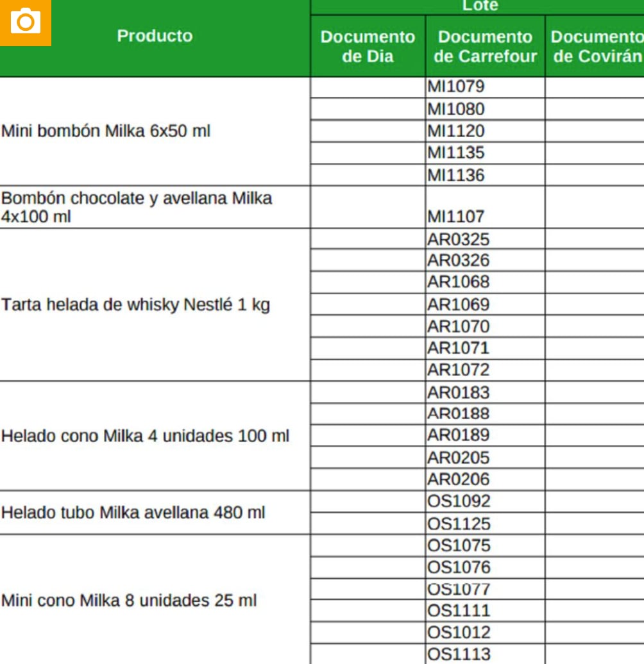Select the Producto column header
This screenshot has height=664, width=644.
154,37
